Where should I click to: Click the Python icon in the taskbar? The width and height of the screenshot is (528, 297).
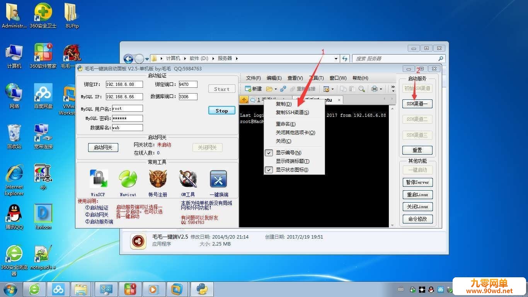point(201,289)
